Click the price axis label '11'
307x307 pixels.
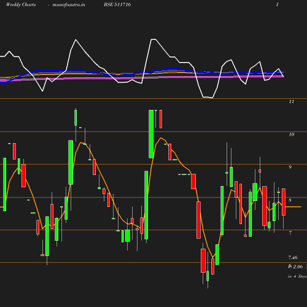pos(292,101)
